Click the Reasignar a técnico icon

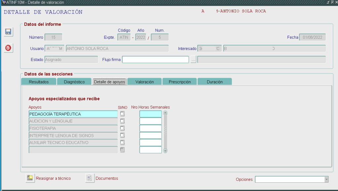30,178
